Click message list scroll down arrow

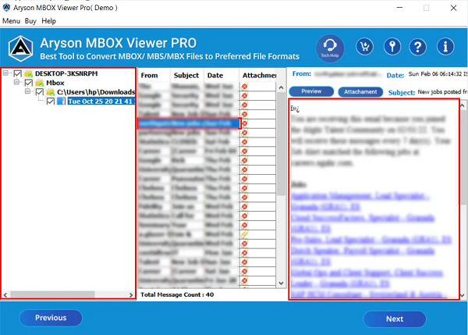281,283
